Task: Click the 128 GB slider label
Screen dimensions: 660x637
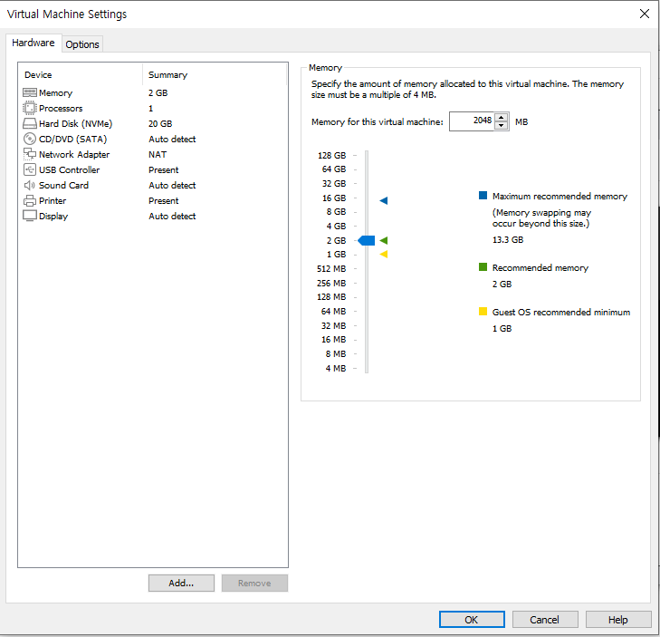Action: click(x=331, y=156)
